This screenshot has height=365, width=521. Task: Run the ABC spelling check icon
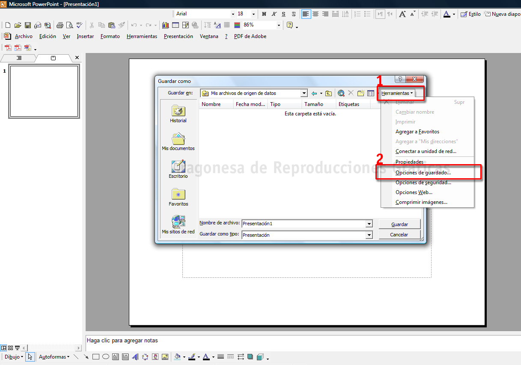coord(80,25)
